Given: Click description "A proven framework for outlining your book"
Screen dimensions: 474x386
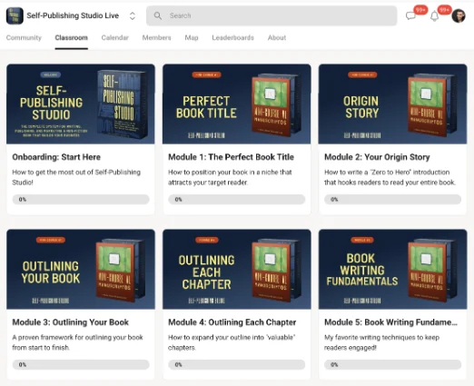Looking at the screenshot, I should tap(77, 342).
